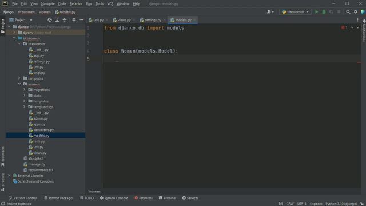This screenshot has width=366, height=206.
Task: Select opened file locate target icon
Action: tap(50, 20)
